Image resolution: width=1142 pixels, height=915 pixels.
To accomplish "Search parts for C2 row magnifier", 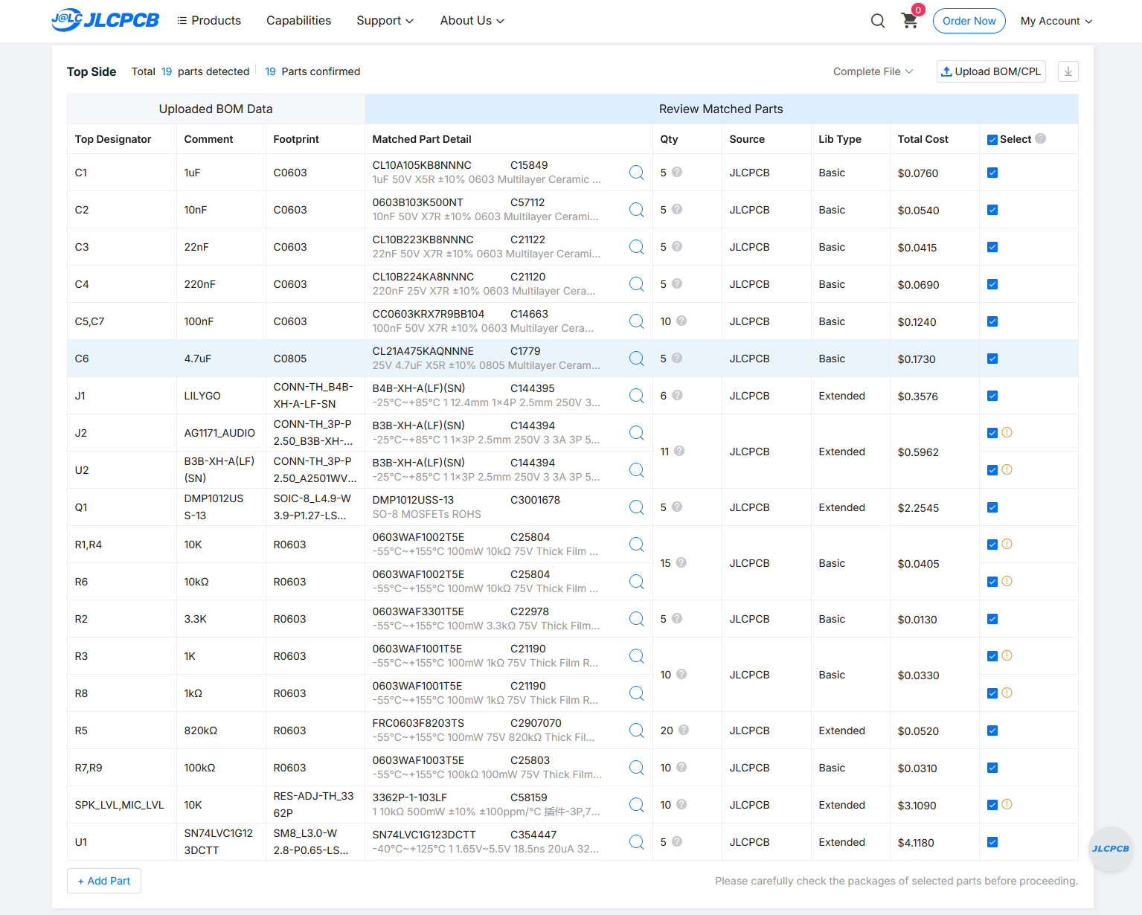I will pos(637,210).
